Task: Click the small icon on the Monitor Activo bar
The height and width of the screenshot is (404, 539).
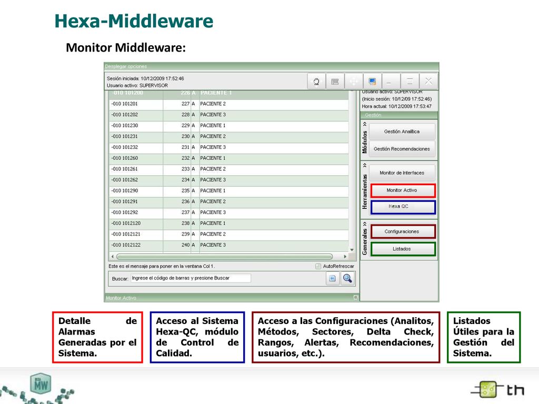Action: [x=356, y=298]
